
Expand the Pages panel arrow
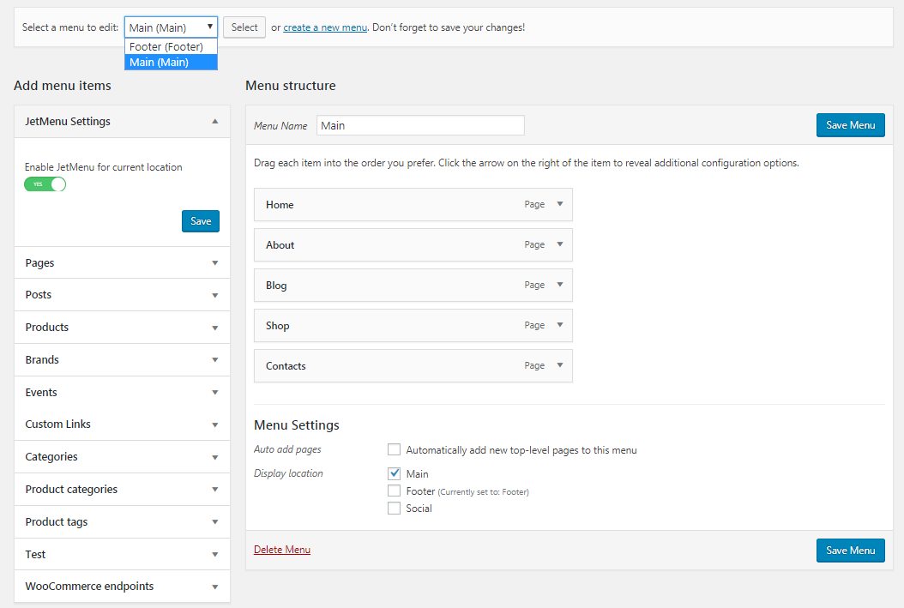(215, 263)
